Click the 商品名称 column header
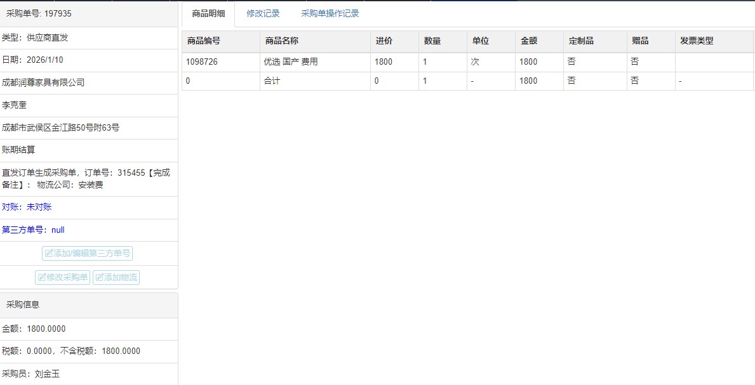This screenshot has height=385, width=755. [281, 41]
